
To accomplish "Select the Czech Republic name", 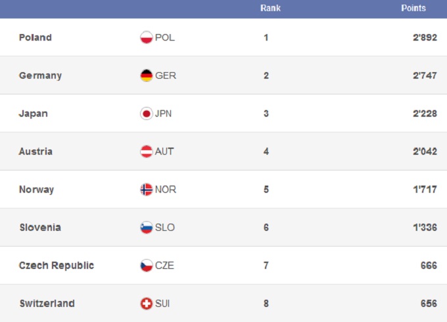I will click(57, 266).
